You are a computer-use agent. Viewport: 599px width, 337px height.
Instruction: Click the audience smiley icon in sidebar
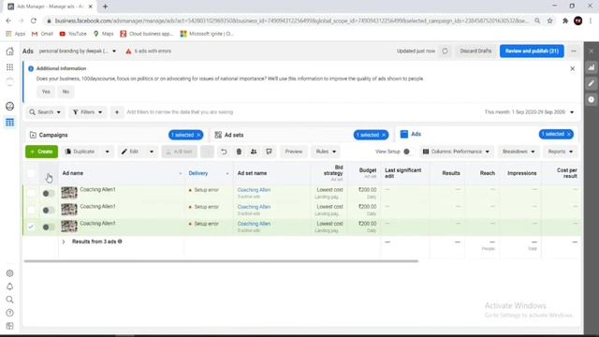(10, 106)
